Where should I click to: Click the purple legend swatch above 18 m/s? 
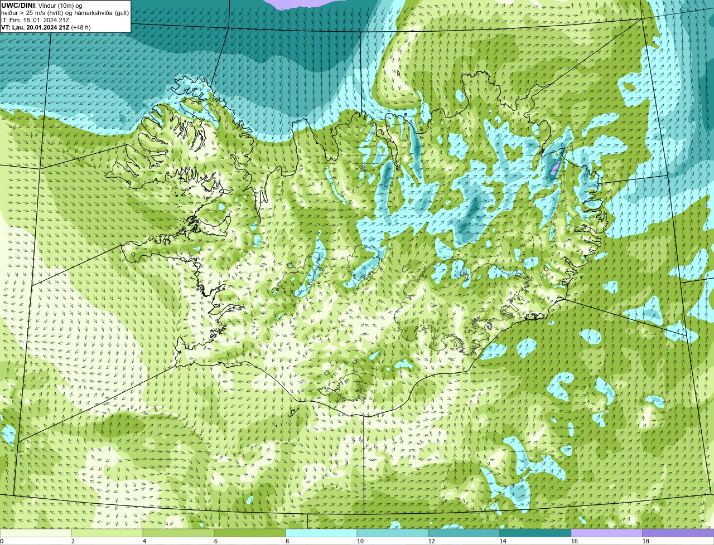click(x=678, y=533)
